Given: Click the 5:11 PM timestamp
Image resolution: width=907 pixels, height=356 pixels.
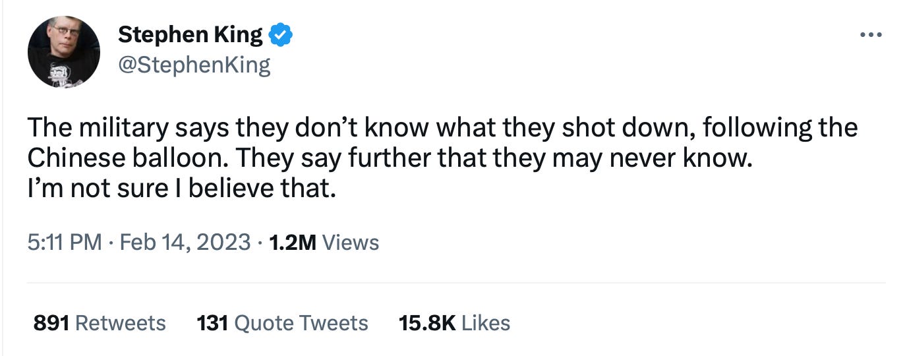Looking at the screenshot, I should point(64,243).
